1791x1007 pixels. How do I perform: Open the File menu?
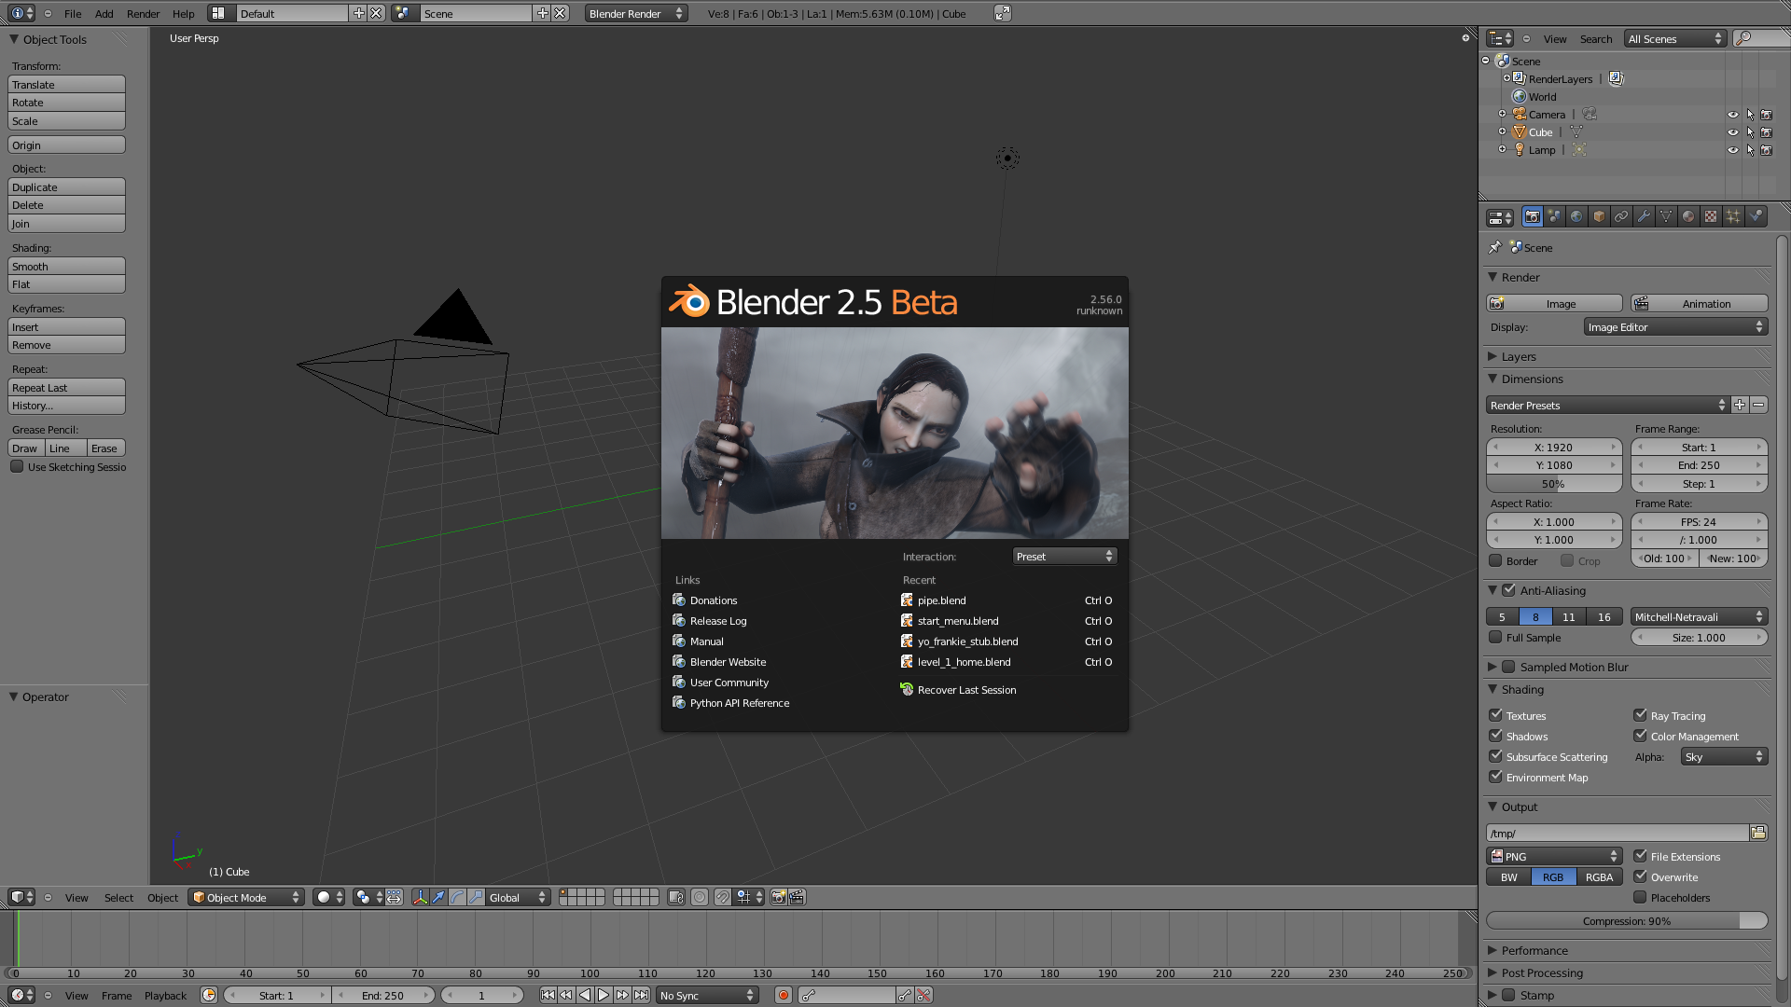click(x=73, y=13)
